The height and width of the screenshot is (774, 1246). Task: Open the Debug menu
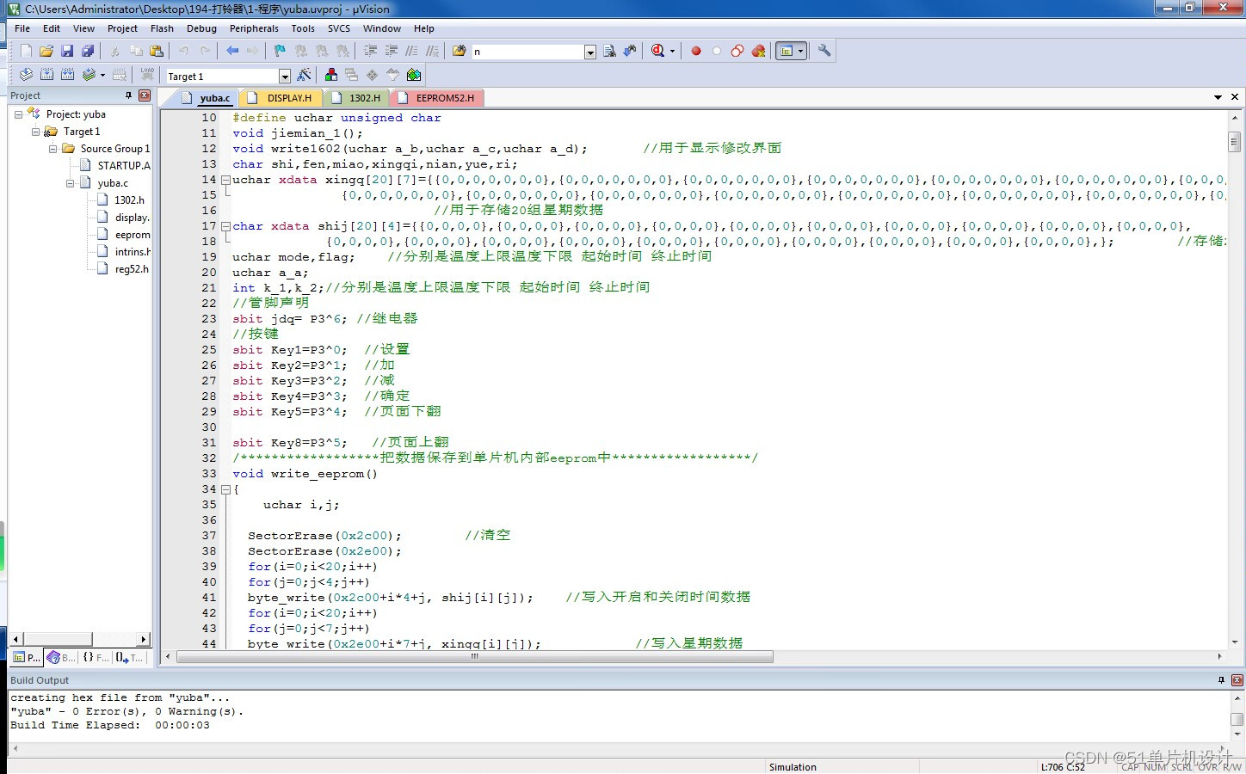201,28
